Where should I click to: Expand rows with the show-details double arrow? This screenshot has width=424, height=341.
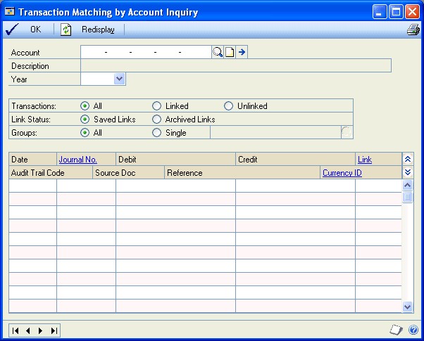click(x=408, y=172)
